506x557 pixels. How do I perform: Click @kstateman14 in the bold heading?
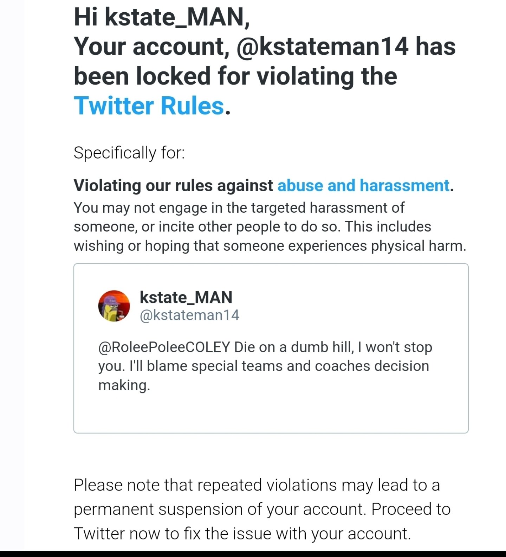[x=323, y=47]
